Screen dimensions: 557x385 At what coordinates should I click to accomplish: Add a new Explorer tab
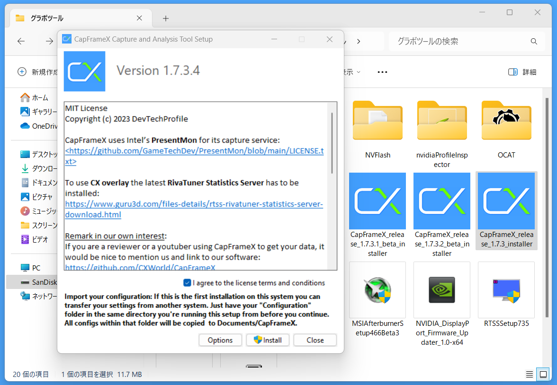[x=166, y=18]
